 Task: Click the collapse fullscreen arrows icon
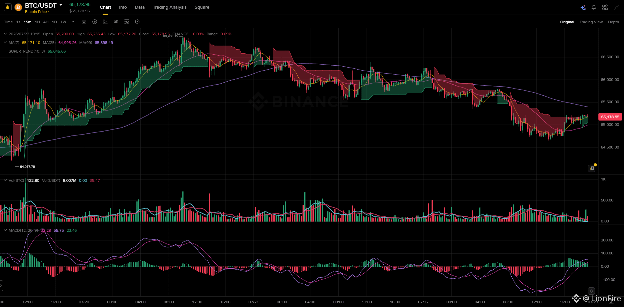[616, 7]
